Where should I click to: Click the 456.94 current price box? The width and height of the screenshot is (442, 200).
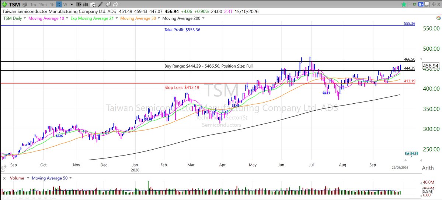[x=430, y=66]
